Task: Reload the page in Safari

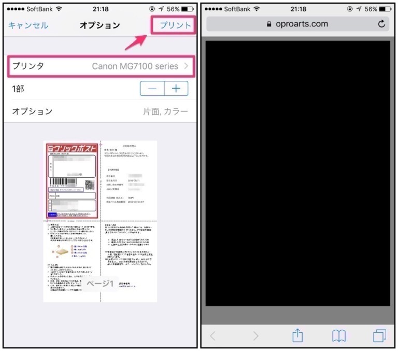Action: pyautogui.click(x=381, y=24)
